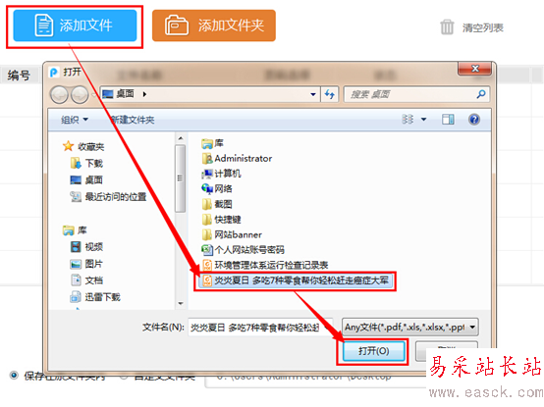The height and width of the screenshot is (407, 544).
Task: Click navigation pane scrollbar down arrow
Action: (x=181, y=303)
